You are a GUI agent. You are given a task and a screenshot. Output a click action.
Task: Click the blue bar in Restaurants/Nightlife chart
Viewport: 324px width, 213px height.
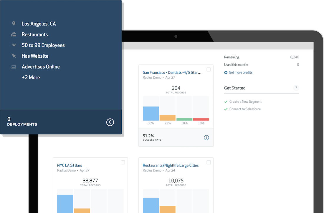pos(151,205)
